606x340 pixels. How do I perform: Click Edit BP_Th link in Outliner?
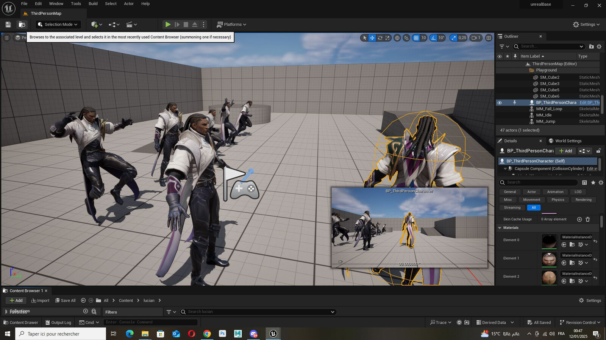589,103
